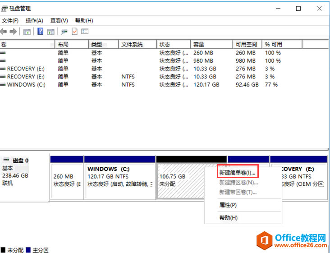Open the blue Help question mark icon

40,32
